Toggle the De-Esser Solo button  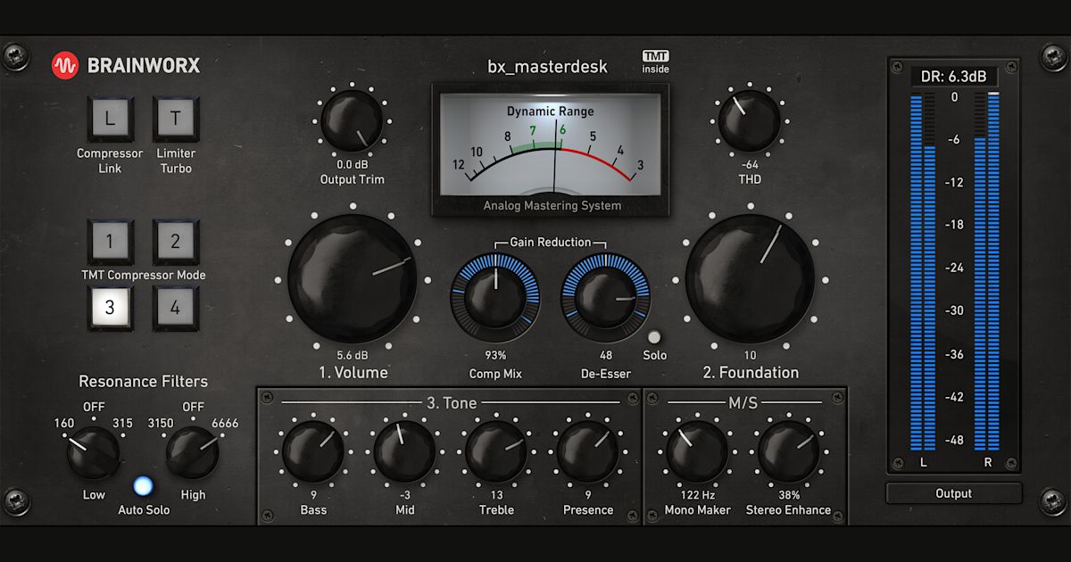click(x=655, y=337)
